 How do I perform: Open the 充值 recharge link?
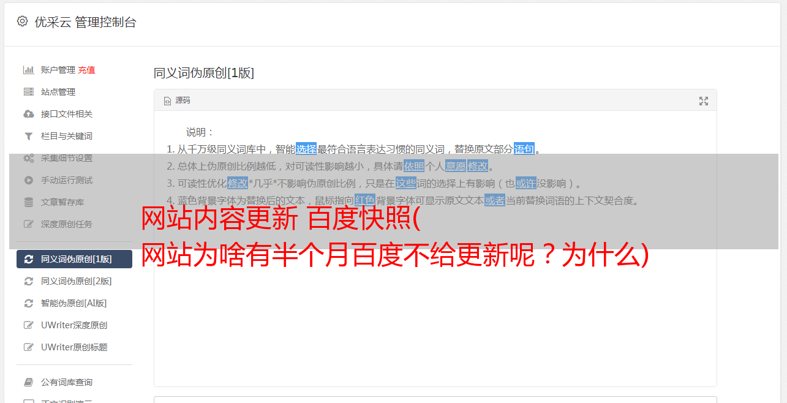(86, 70)
